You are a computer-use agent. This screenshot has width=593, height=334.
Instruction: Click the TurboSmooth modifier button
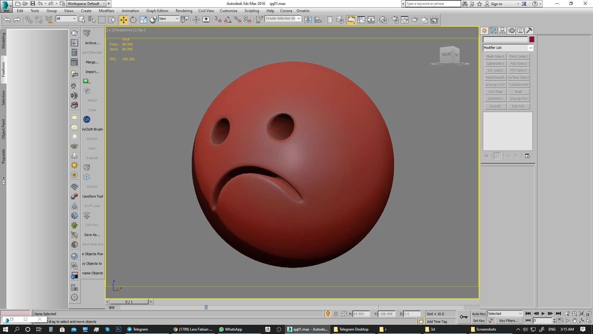tap(519, 85)
